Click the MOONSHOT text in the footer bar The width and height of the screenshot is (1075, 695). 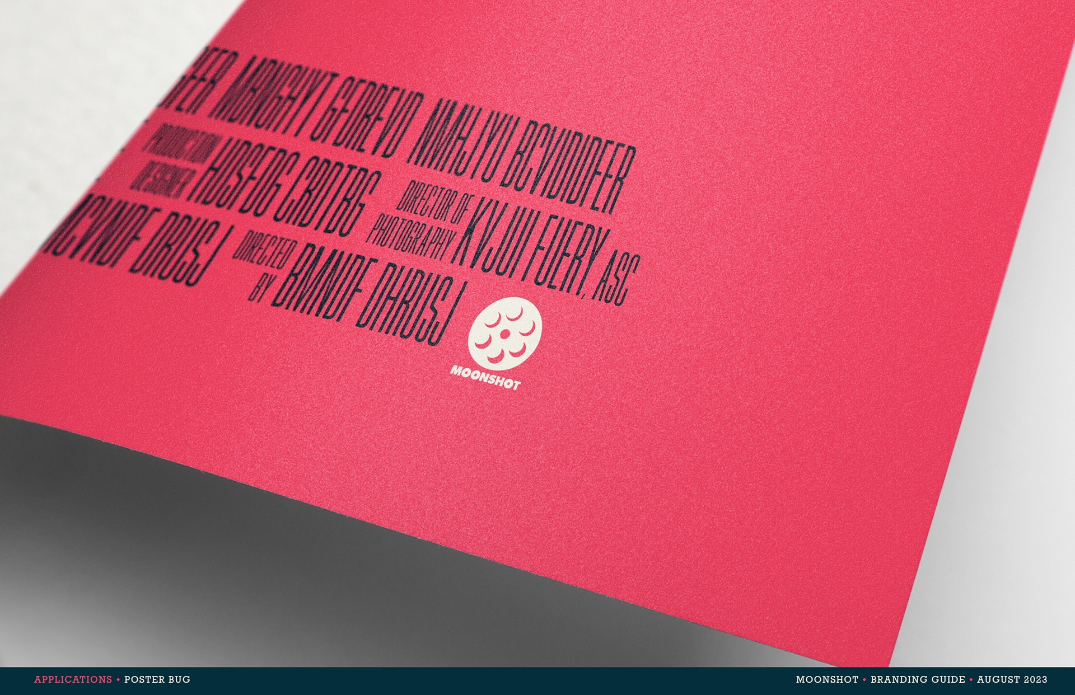click(827, 679)
